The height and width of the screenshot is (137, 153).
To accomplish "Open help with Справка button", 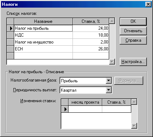I will (x=133, y=40).
